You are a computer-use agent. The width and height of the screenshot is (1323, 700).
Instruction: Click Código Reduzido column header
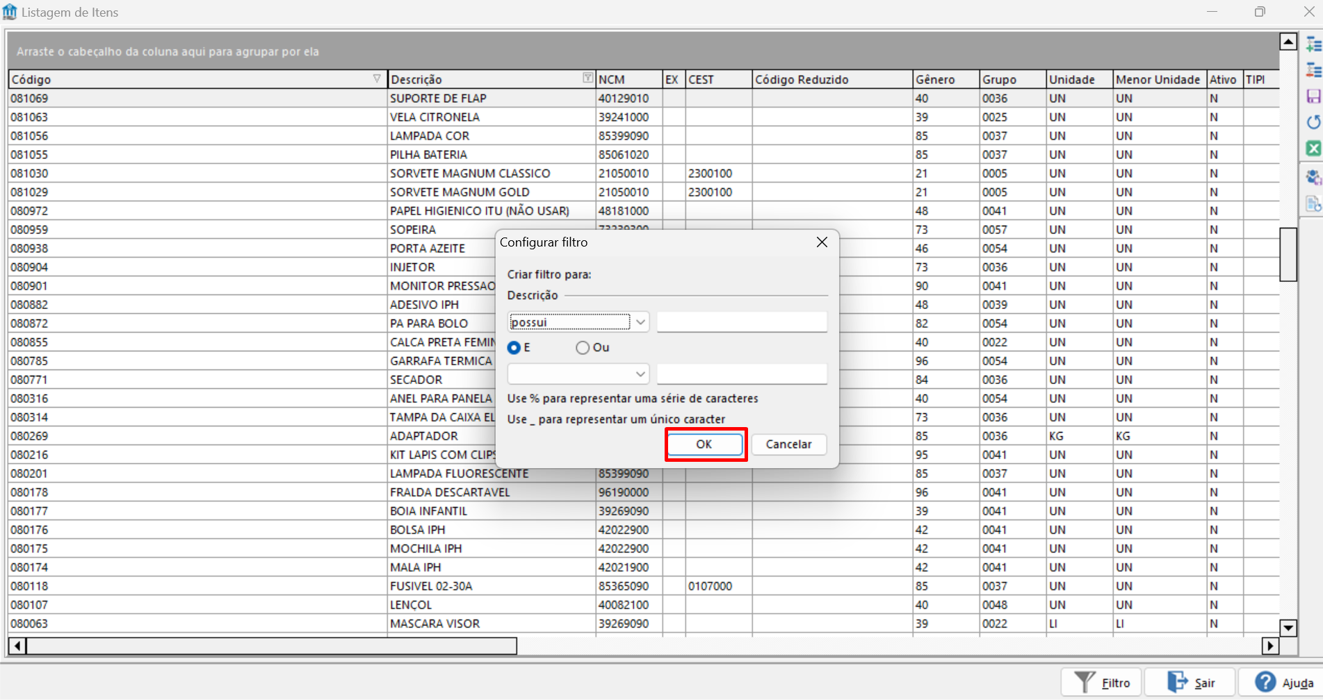pyautogui.click(x=831, y=79)
